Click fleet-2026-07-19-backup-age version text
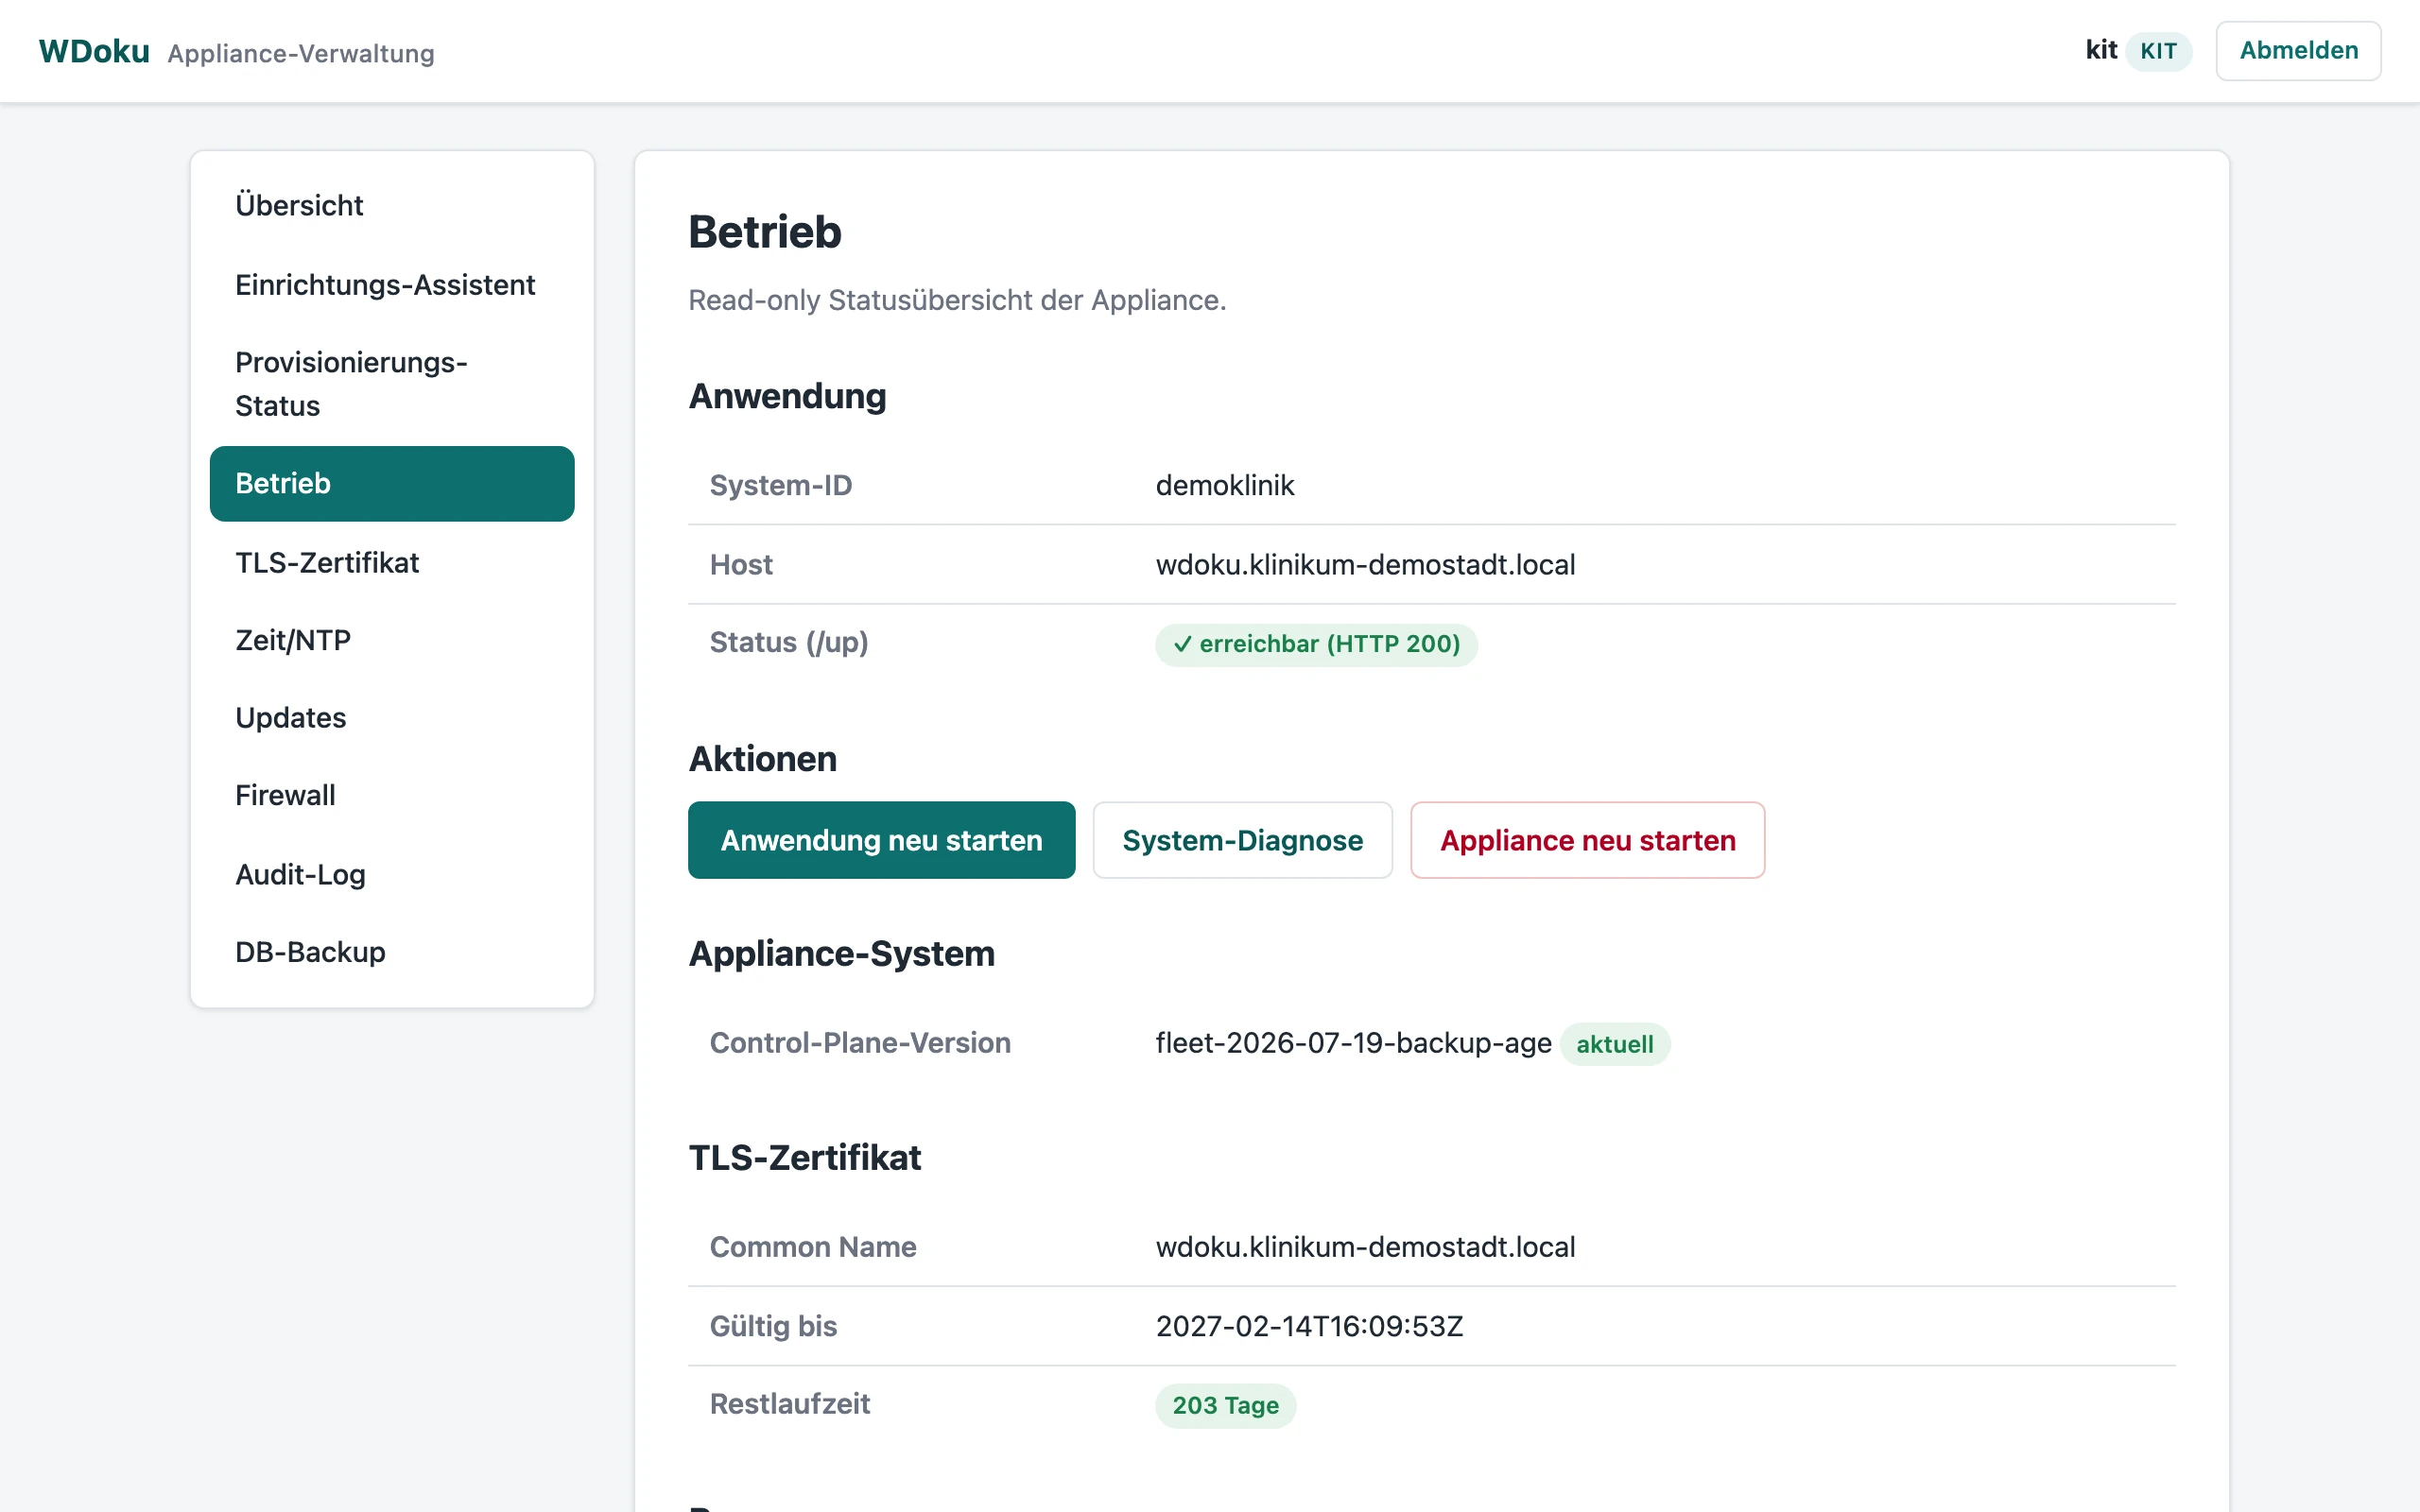This screenshot has width=2420, height=1512. click(1353, 1043)
